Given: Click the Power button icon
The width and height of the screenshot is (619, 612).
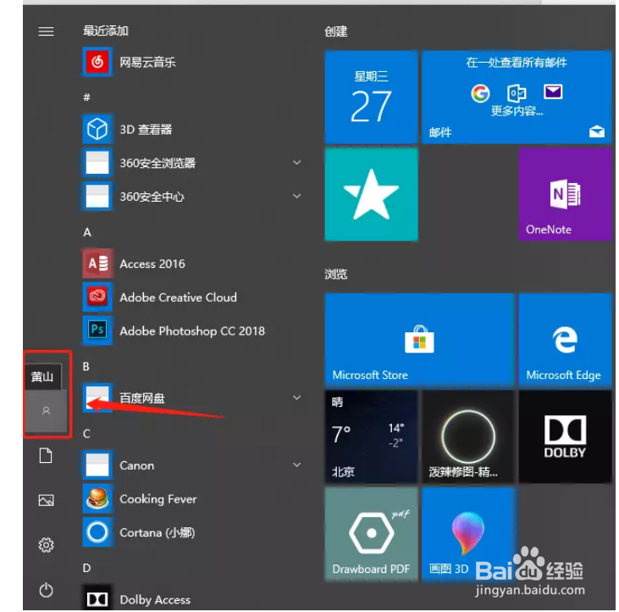Looking at the screenshot, I should (x=47, y=590).
